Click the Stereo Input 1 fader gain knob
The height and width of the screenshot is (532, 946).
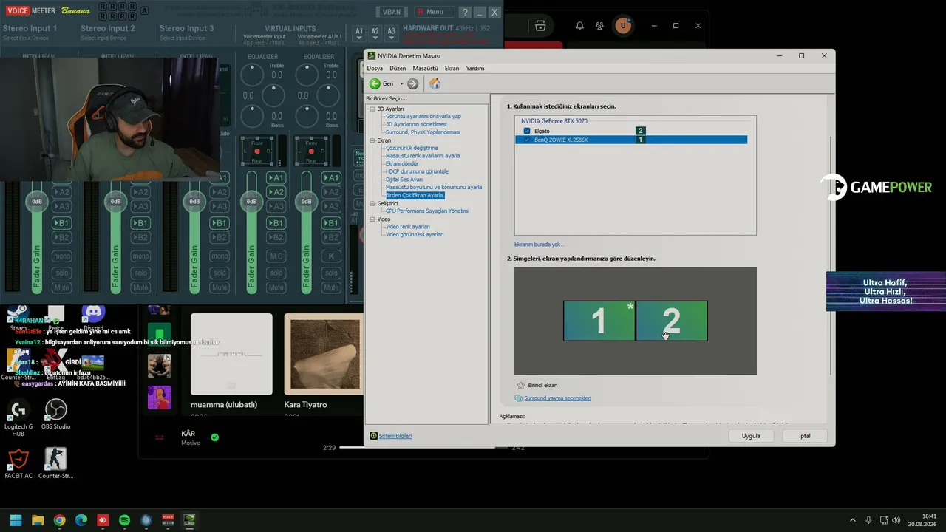pos(37,201)
